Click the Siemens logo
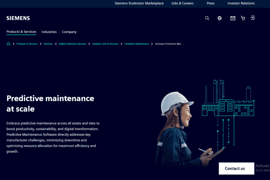The image size is (270, 180). click(x=18, y=18)
